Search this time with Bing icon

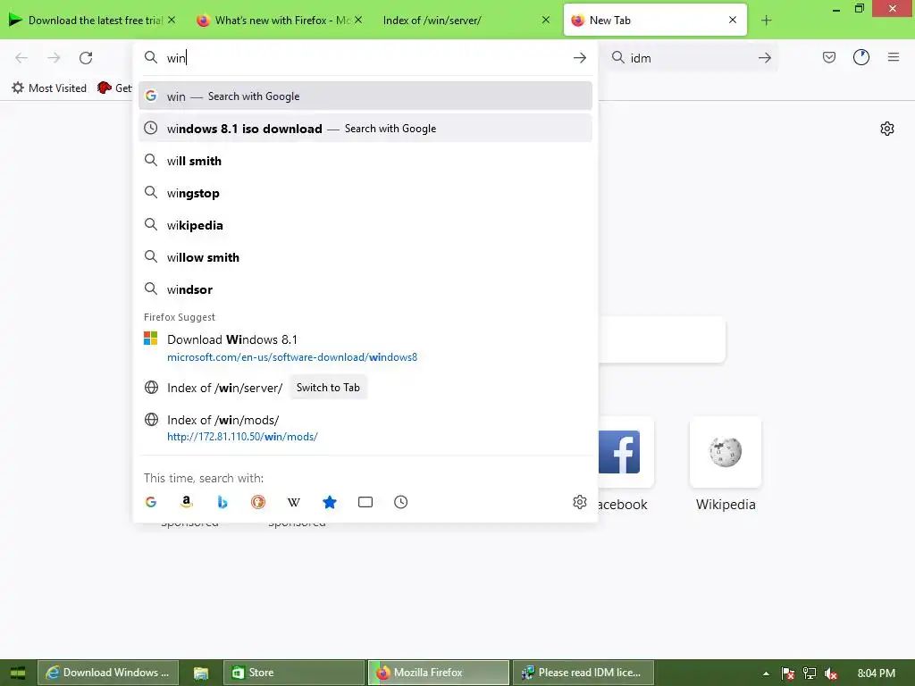(x=222, y=502)
